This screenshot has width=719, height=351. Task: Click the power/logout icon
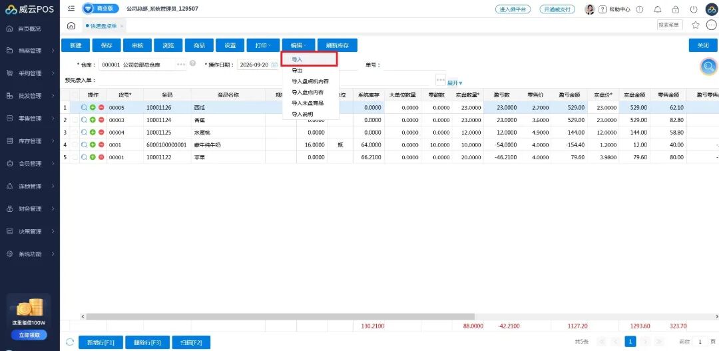pyautogui.click(x=693, y=9)
